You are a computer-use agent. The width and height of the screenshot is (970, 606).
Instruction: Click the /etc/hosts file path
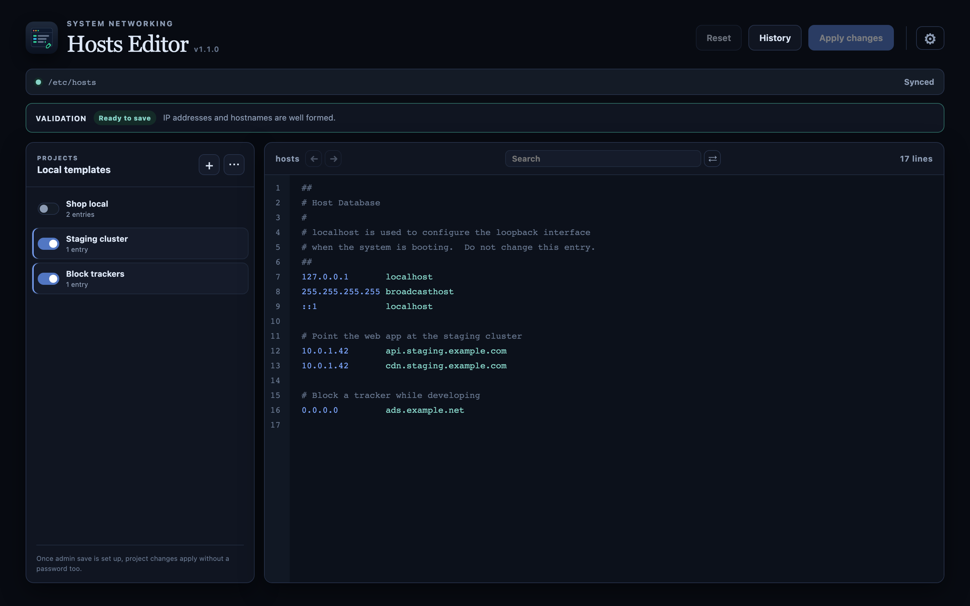click(x=72, y=82)
